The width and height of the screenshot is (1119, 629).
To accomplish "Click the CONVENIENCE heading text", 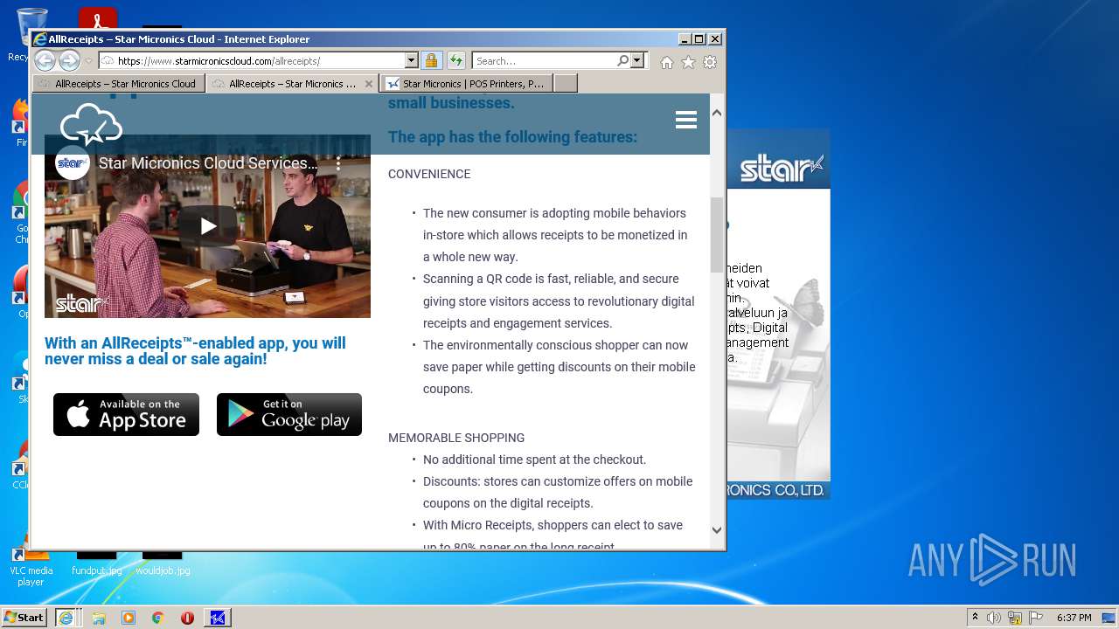I will coord(429,174).
